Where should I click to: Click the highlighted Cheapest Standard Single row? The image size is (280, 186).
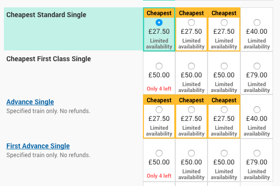(x=73, y=29)
